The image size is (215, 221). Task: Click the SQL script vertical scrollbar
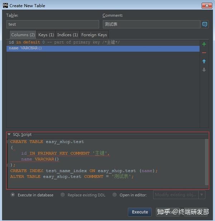coord(206,162)
